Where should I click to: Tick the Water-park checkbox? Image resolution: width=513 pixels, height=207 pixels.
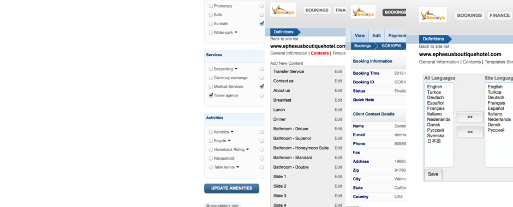(211, 32)
